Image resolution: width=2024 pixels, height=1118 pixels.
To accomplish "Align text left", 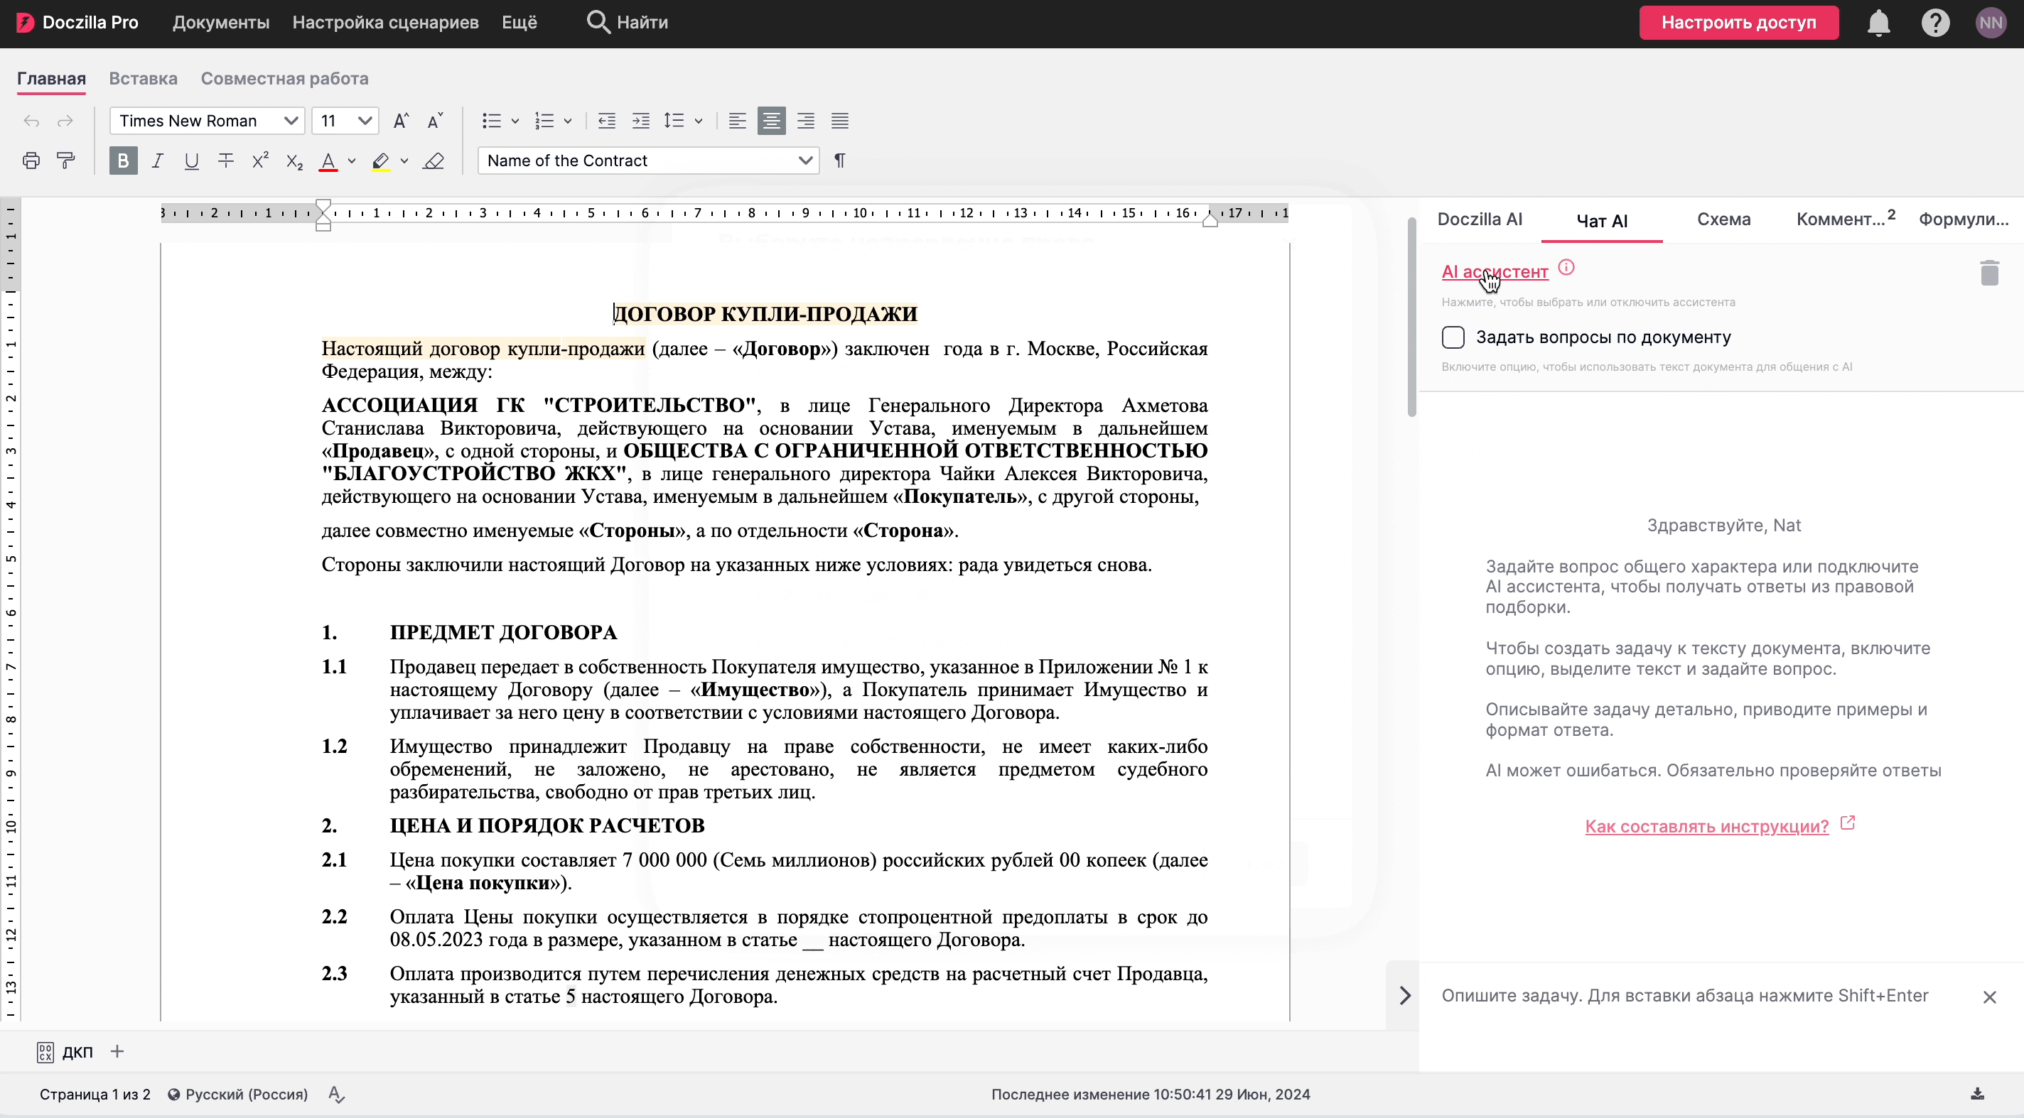I will (x=737, y=121).
